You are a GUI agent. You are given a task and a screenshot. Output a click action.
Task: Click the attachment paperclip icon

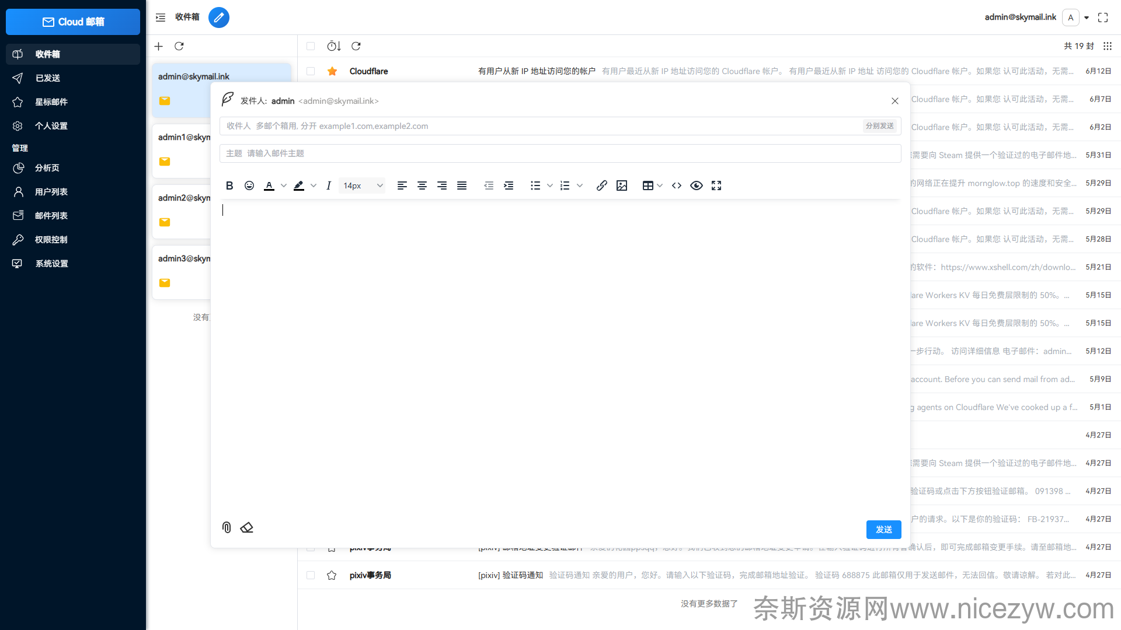[x=227, y=527]
